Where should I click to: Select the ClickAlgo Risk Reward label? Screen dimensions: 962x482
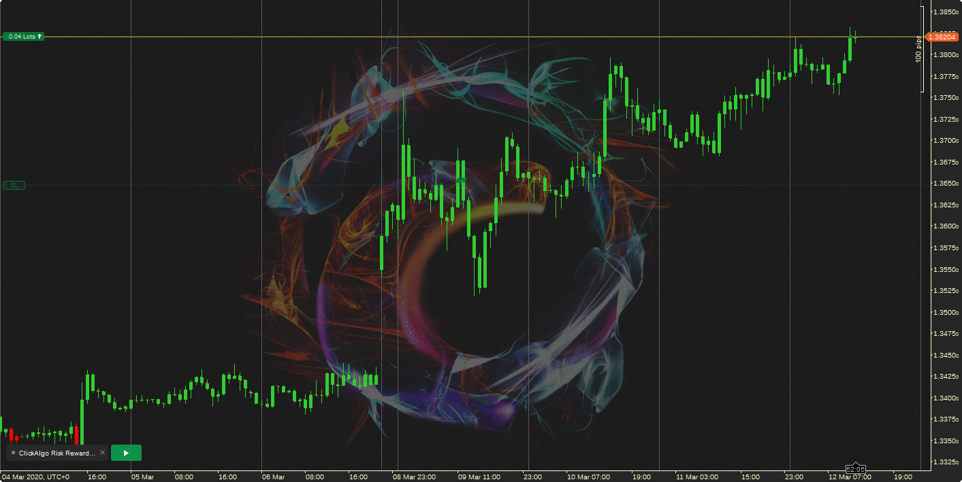click(x=57, y=453)
